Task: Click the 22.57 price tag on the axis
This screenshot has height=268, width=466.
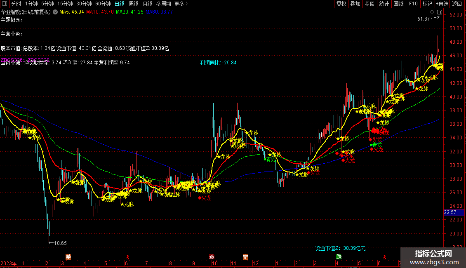Action: pos(454,212)
